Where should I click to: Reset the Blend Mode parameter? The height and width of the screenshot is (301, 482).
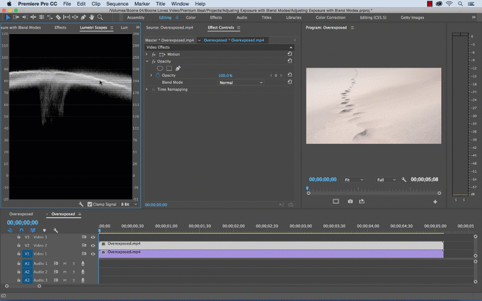tap(290, 82)
